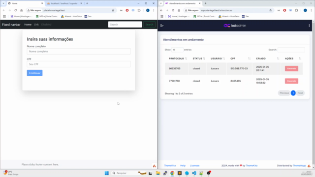The width and height of the screenshot is (315, 177).
Task: Click the Fixed navbar brand
Action: 11,25
